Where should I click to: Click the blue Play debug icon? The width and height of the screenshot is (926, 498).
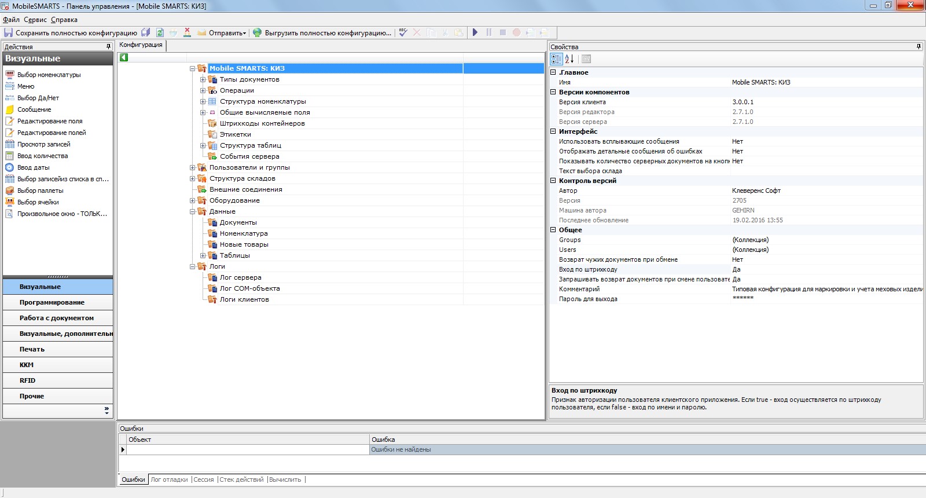[x=475, y=32]
